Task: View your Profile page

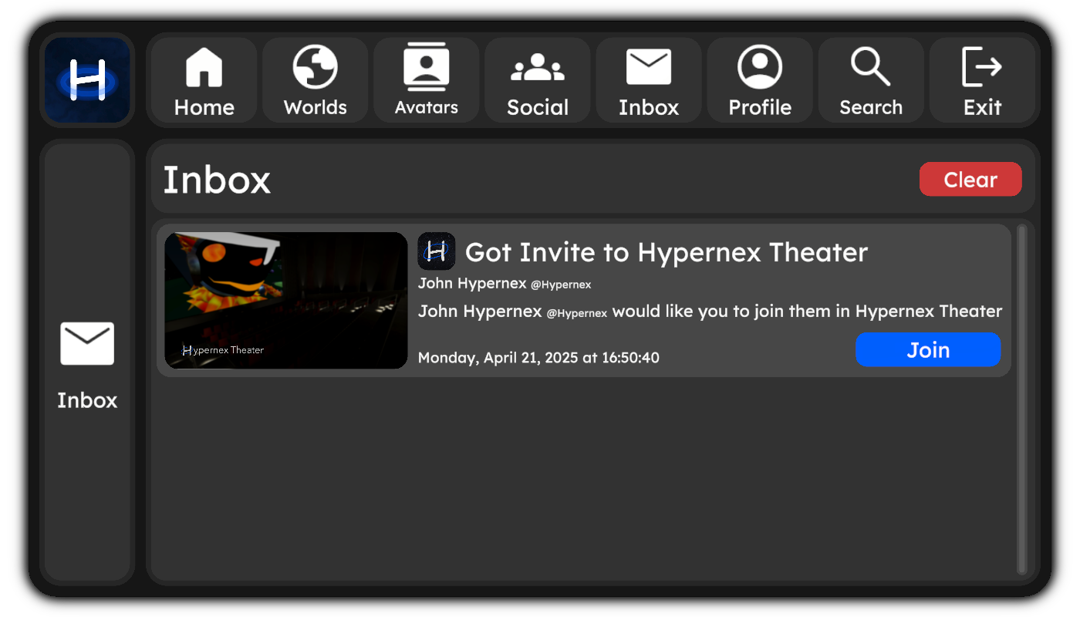Action: tap(759, 80)
